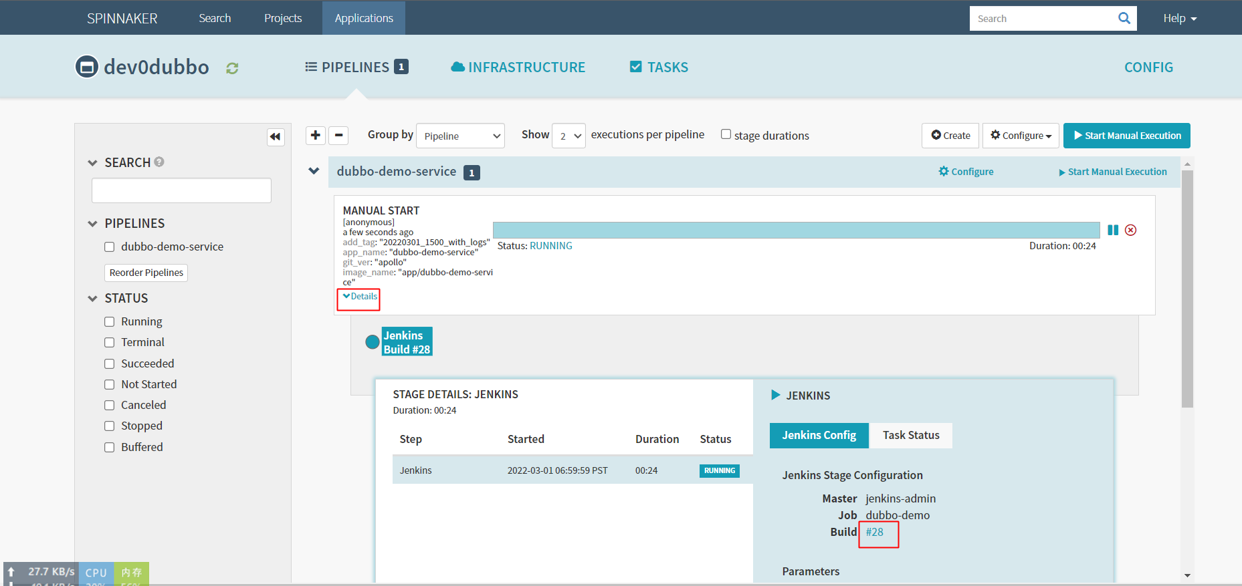Open the CONFIG tab
The width and height of the screenshot is (1242, 586).
pyautogui.click(x=1148, y=67)
